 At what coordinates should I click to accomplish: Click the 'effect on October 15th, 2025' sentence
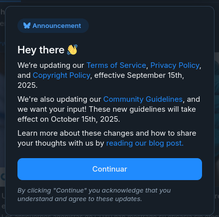point(69,119)
